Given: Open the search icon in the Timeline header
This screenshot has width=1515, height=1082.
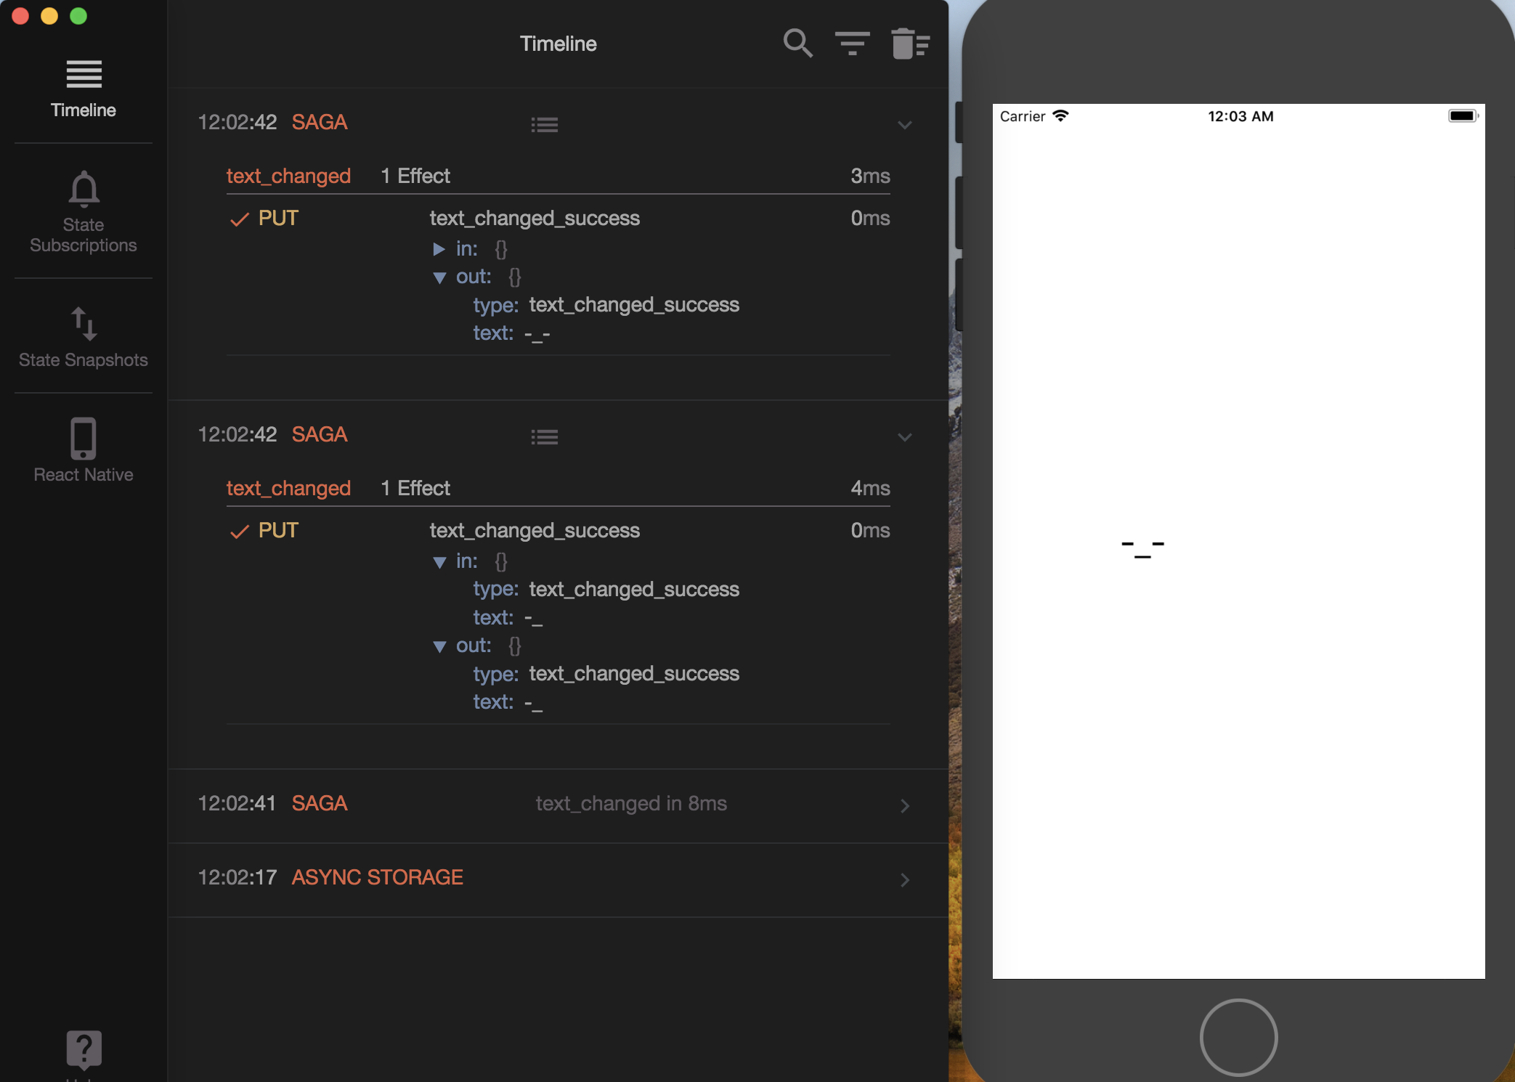Looking at the screenshot, I should point(797,43).
